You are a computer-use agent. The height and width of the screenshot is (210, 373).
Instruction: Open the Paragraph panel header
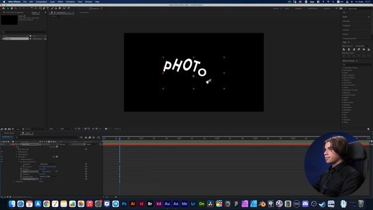click(346, 26)
